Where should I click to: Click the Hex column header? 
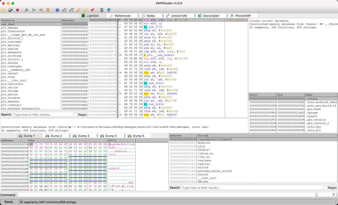tap(68, 140)
